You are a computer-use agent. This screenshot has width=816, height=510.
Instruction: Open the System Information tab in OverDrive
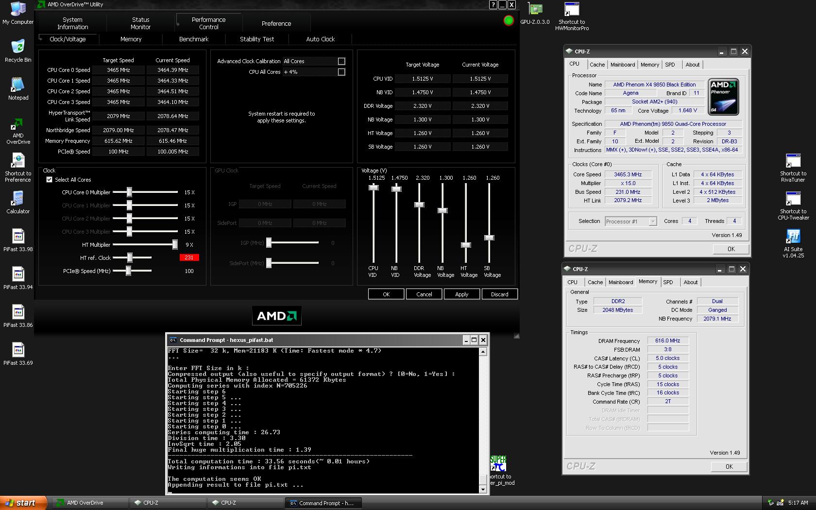click(72, 23)
